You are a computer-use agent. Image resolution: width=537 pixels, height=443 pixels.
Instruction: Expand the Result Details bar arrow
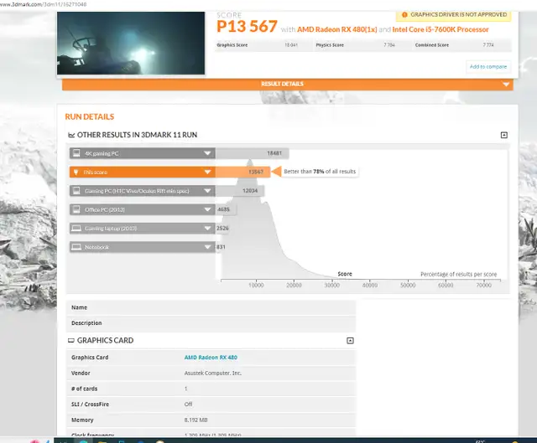506,85
